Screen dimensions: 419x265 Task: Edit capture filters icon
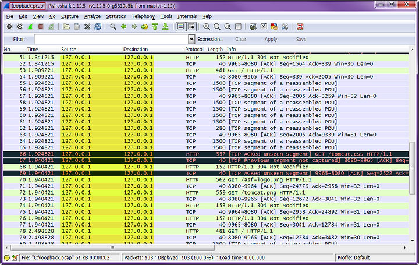coord(253,26)
